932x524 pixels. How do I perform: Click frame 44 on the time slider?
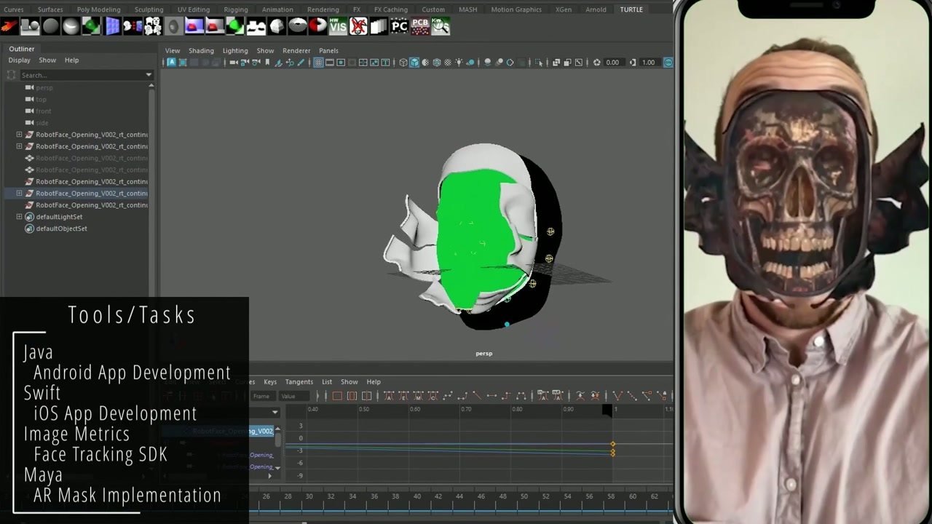click(x=459, y=496)
